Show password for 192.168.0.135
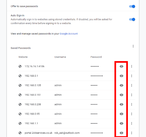The height and width of the screenshot is (137, 146). pyautogui.click(x=121, y=85)
